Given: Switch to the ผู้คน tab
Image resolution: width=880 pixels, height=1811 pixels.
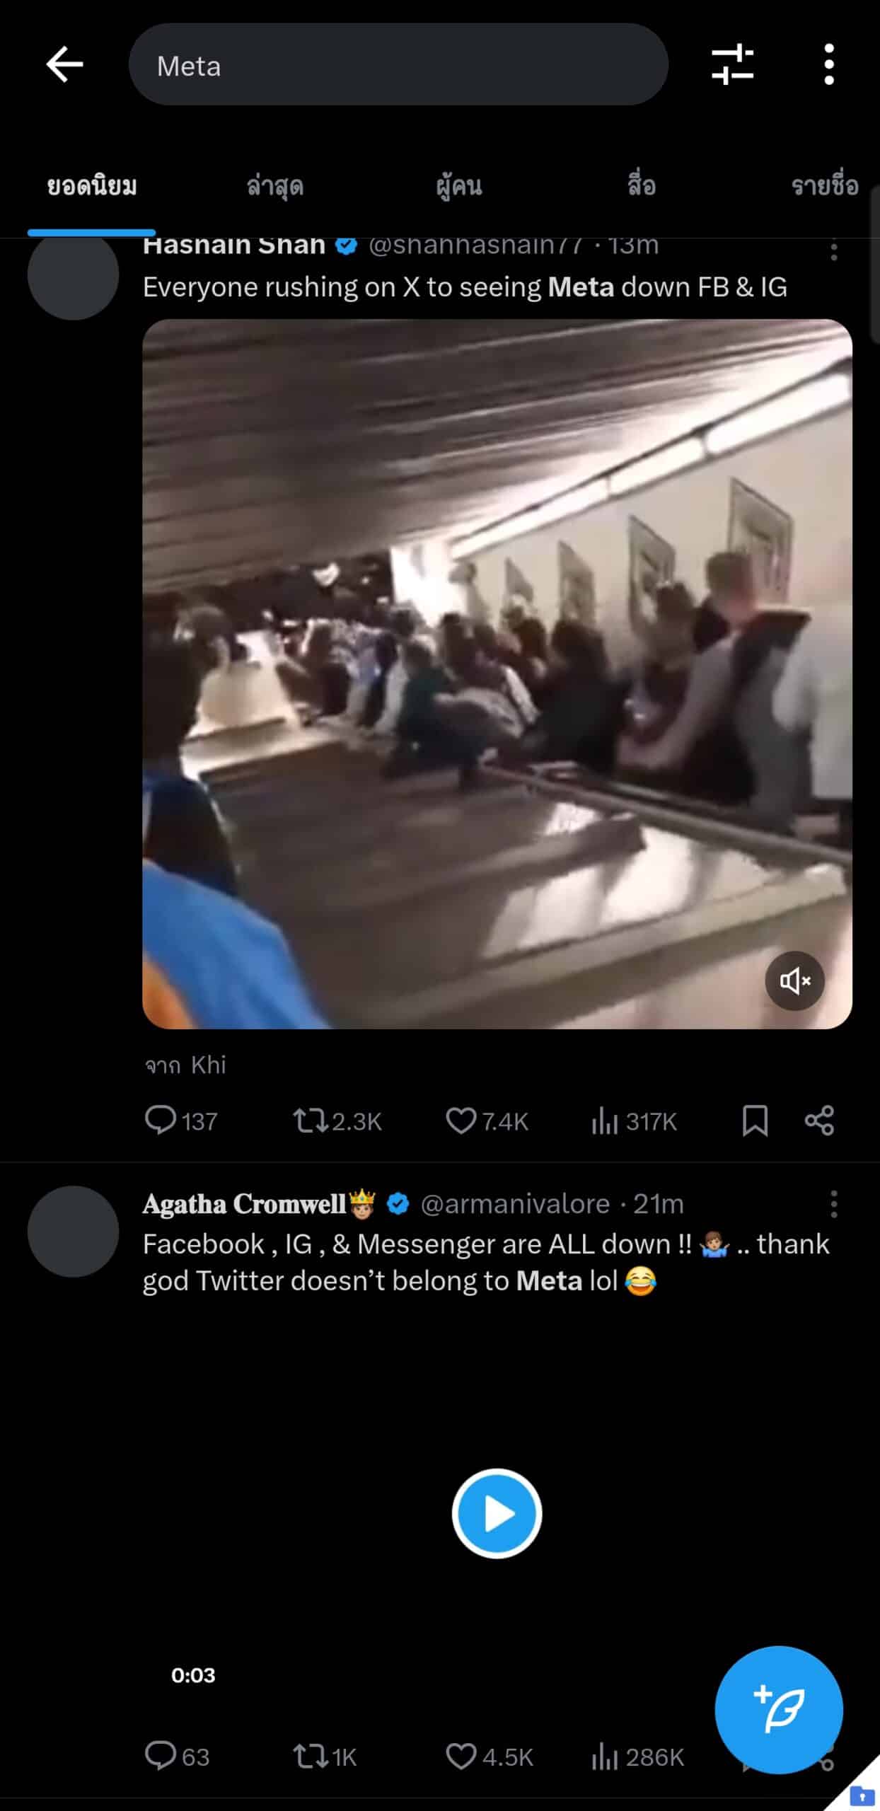Looking at the screenshot, I should point(459,186).
